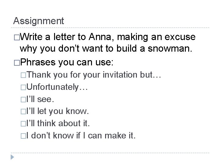Click the blue triangle arrow at slide bottom

coord(13,157)
